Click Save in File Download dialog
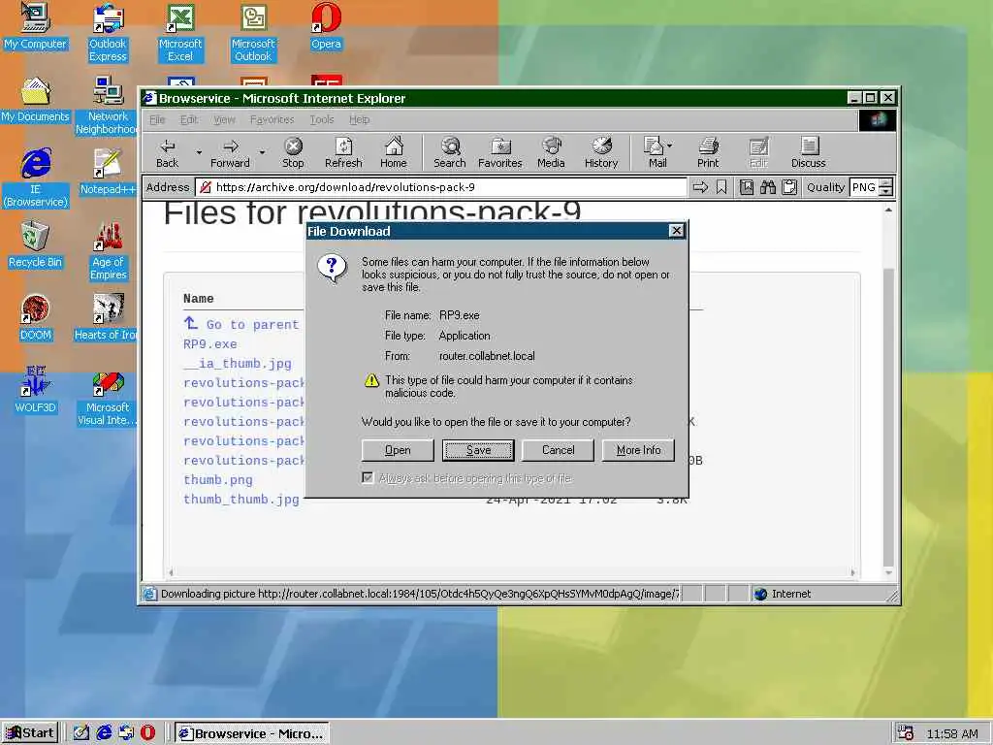Image resolution: width=993 pixels, height=745 pixels. coord(478,450)
